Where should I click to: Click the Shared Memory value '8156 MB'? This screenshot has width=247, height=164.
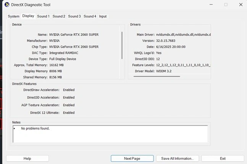pos(55,77)
